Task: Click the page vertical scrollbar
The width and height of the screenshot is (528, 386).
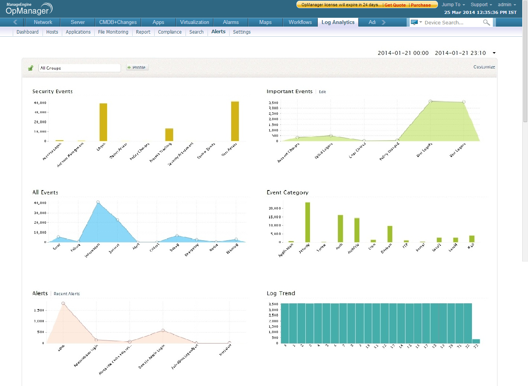Action: point(525,62)
